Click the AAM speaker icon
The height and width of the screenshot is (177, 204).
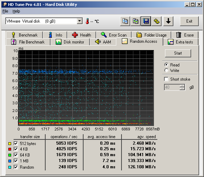tap(98, 42)
